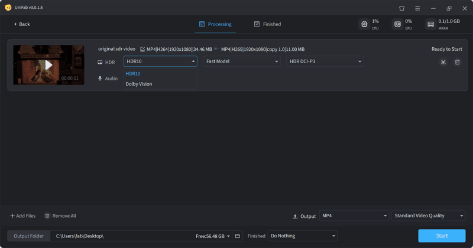Switch to the Finished tab
Viewport: 473px width, 248px height.
click(x=267, y=24)
